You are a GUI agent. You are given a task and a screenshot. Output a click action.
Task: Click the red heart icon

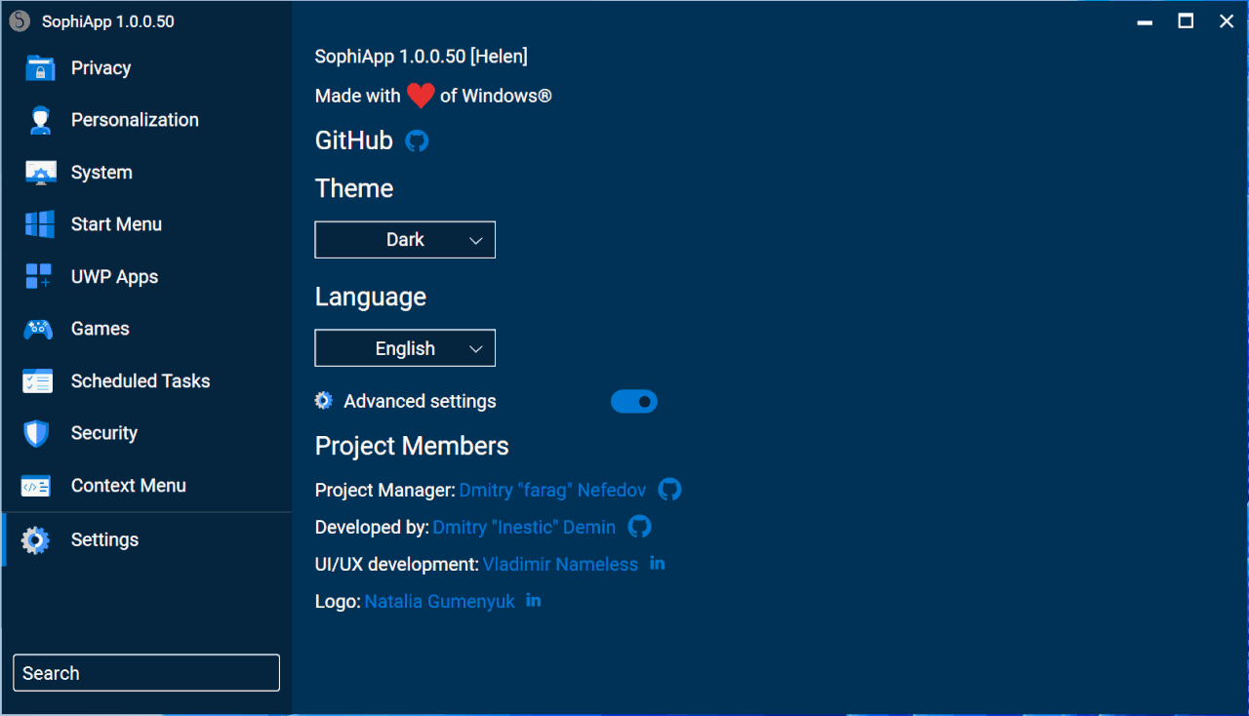(421, 96)
